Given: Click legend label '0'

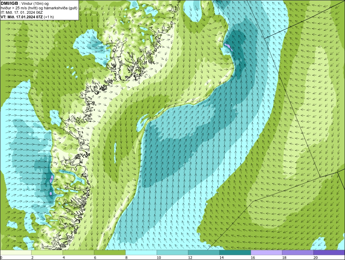Looking at the screenshot, I should point(1,258).
